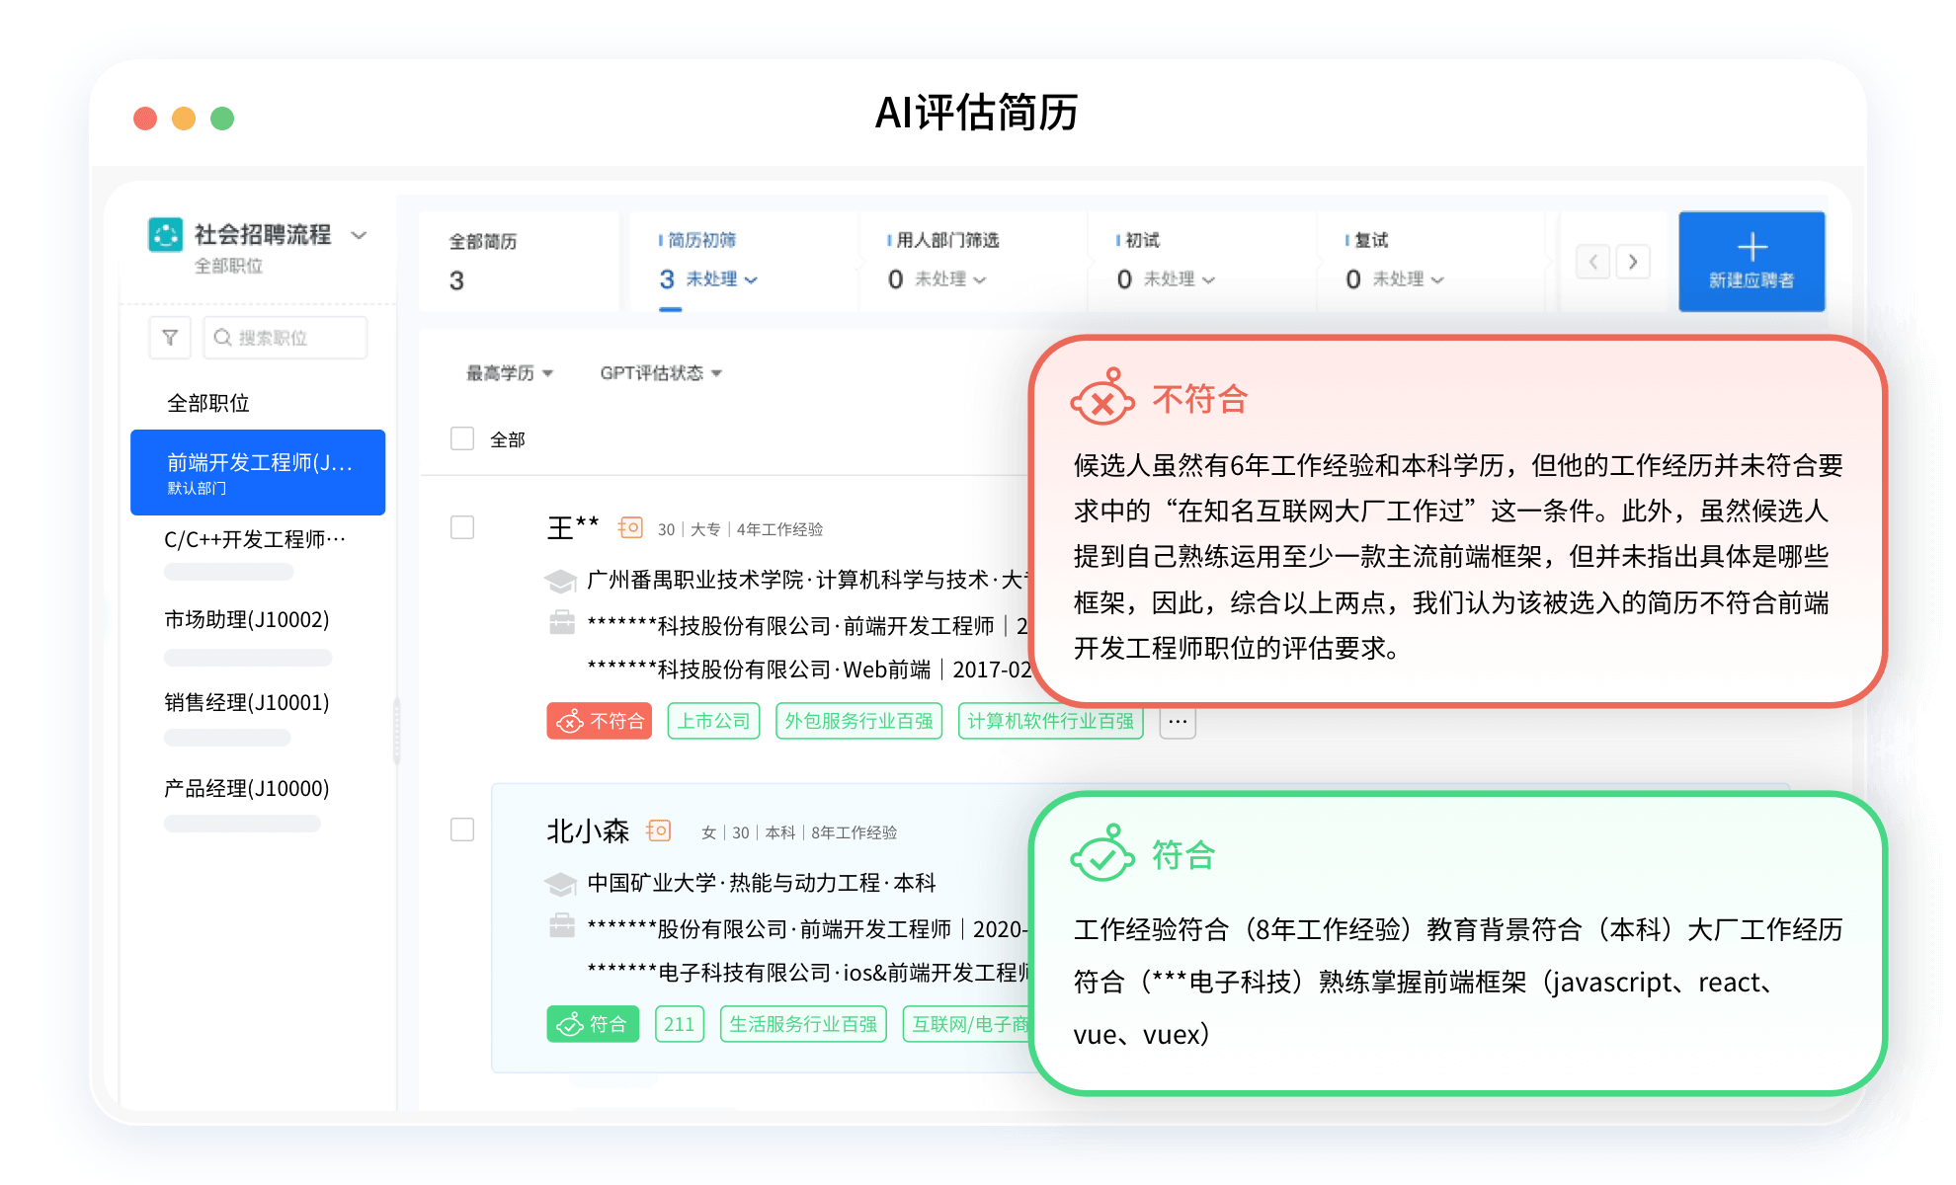Click the filter funnel icon
This screenshot has width=1956, height=1185.
tap(170, 338)
